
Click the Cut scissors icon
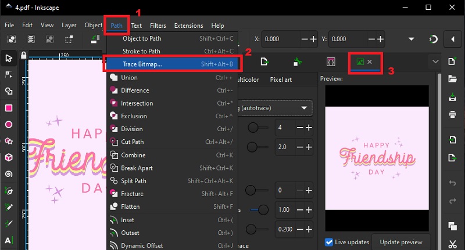[452, 244]
